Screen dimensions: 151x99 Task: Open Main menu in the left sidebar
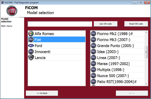7,26
